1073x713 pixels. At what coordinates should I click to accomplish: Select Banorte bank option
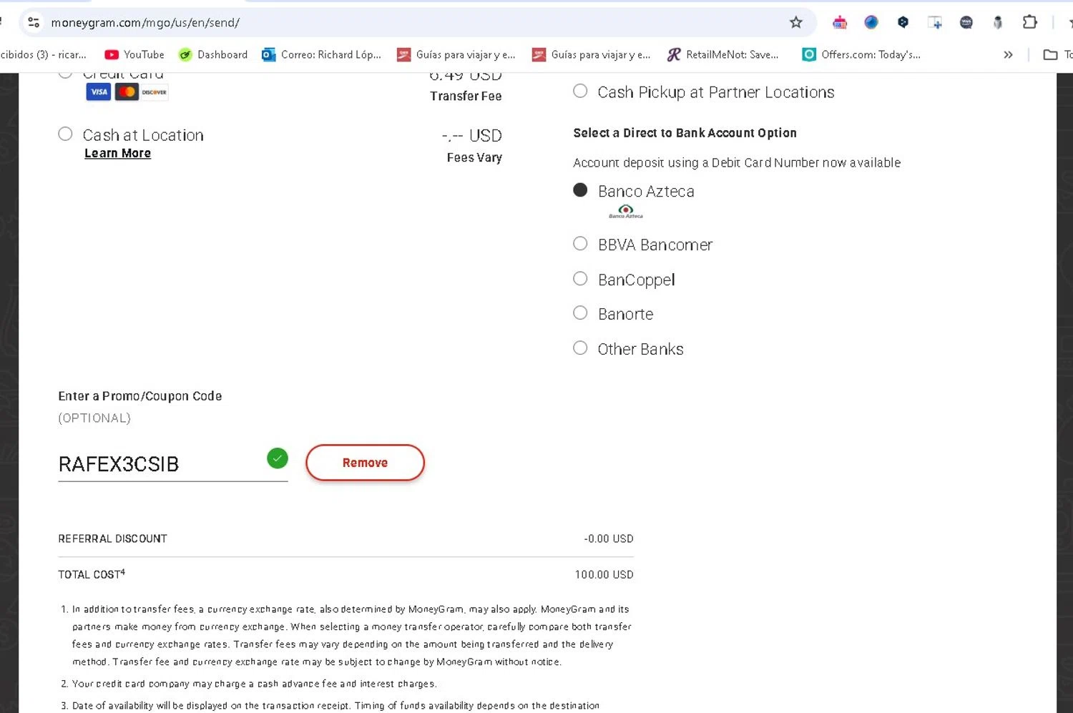pos(580,313)
